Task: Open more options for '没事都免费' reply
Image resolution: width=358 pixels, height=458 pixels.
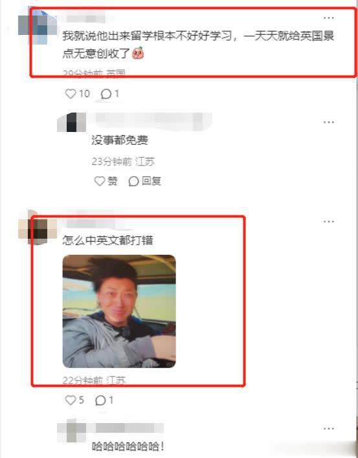Action: click(x=329, y=122)
